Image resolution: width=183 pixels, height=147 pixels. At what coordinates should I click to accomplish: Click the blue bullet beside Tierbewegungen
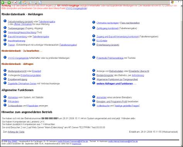point(5,27)
